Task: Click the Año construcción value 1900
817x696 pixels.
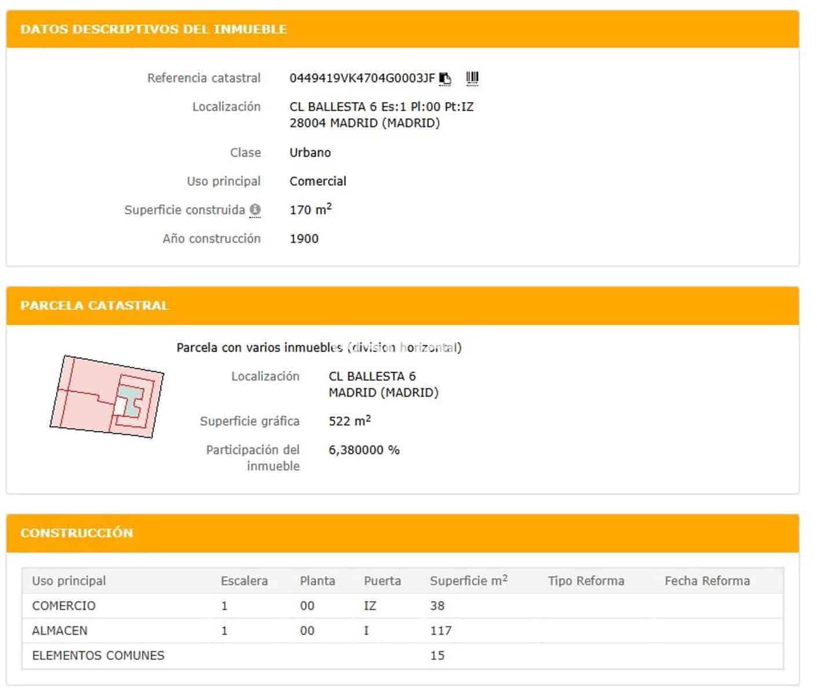Action: point(304,238)
